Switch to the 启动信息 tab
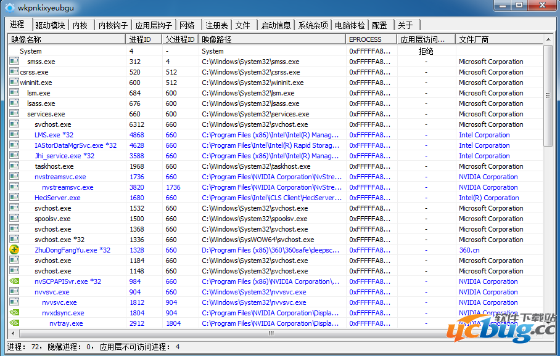 tap(276, 25)
